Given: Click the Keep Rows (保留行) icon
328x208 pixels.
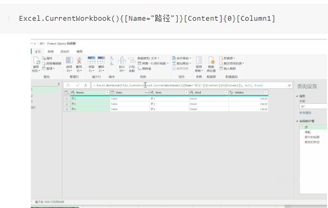Looking at the screenshot, I should (x=92, y=60).
